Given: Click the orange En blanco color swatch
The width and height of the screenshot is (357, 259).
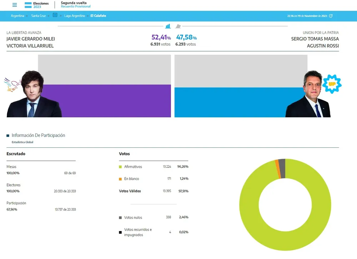Looking at the screenshot, I should [120, 179].
